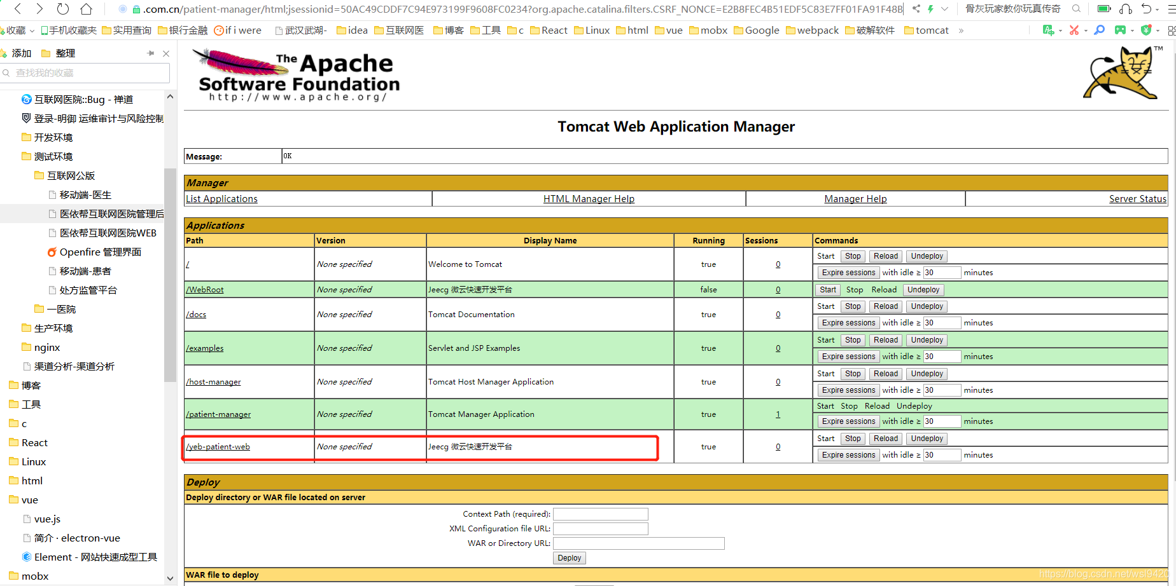Go forward using the browser forward arrow
Screen dimensions: 1176x586
click(x=39, y=9)
